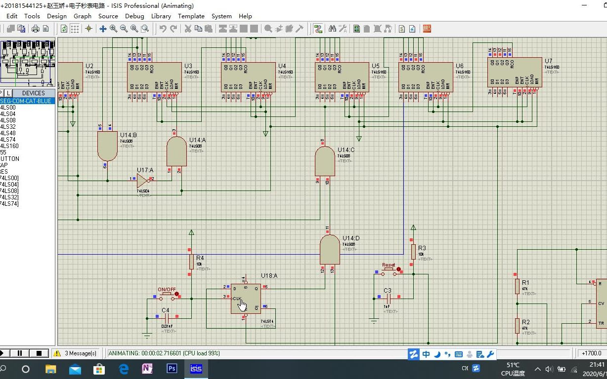Toggle the ON/OFF push button in schematic

coord(167,294)
